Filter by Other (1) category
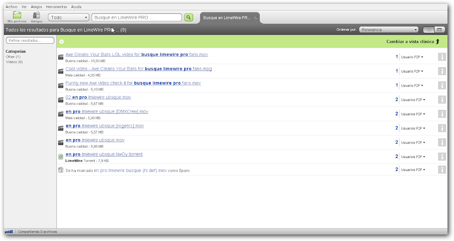 pyautogui.click(x=13, y=57)
